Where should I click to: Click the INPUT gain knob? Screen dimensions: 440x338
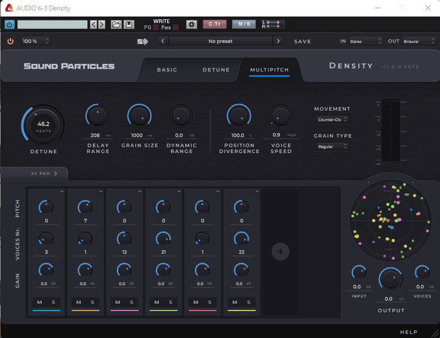(x=359, y=272)
